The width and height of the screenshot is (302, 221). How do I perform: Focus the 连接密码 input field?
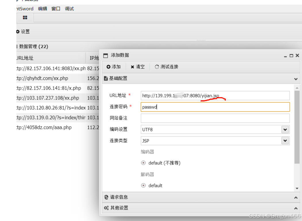pyautogui.click(x=215, y=107)
